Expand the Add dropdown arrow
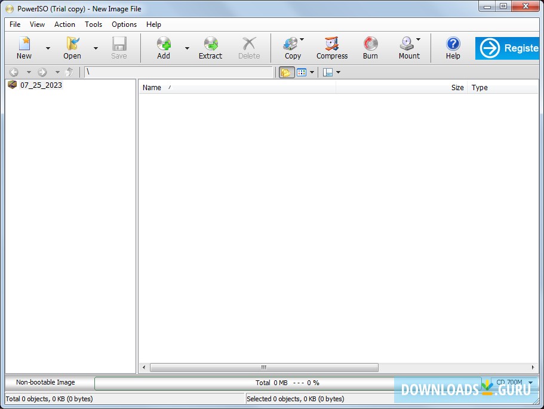The image size is (544, 409). coord(187,48)
